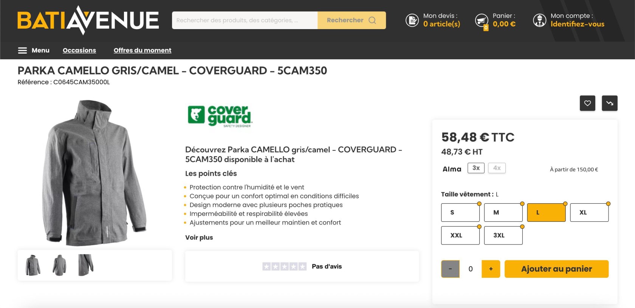Click the cart item count badge
Viewport: 635px width, 308px height.
[486, 28]
